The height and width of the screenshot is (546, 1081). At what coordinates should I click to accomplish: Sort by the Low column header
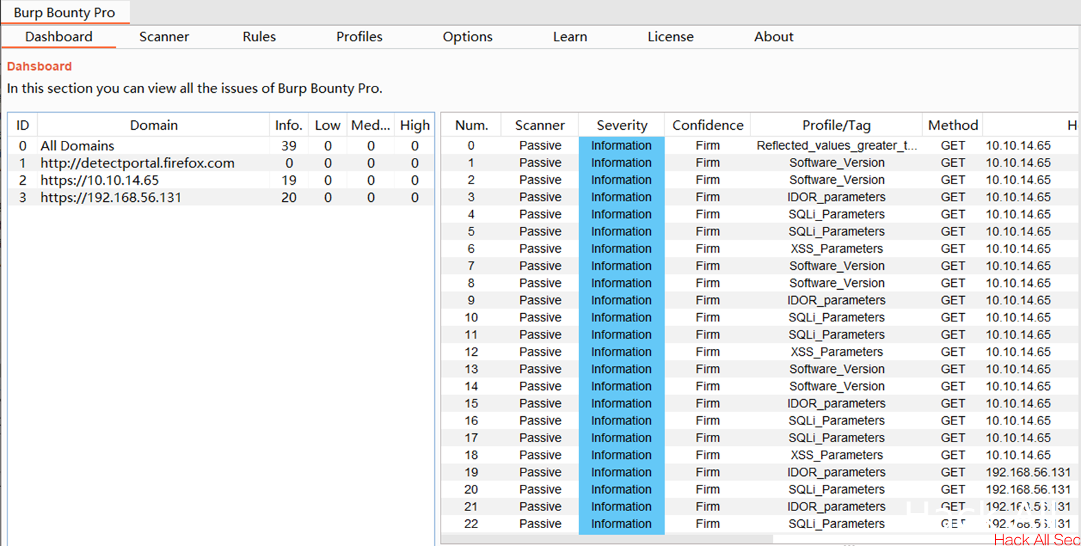coord(328,125)
